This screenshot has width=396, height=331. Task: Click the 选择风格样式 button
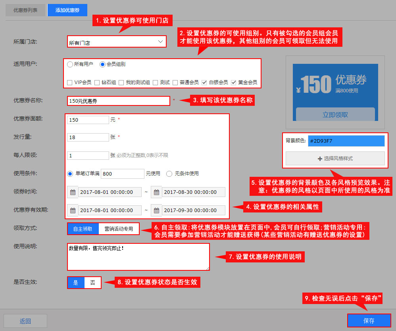click(335, 159)
